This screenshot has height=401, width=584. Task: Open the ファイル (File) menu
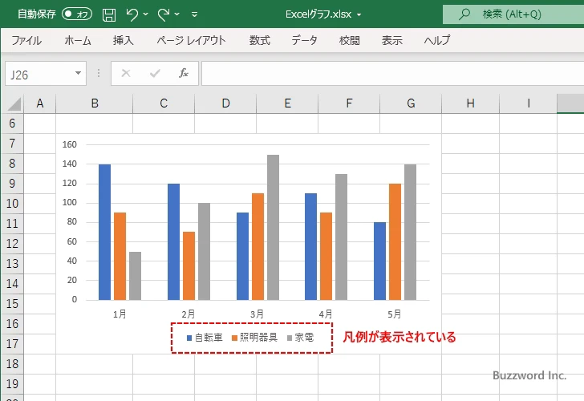point(26,40)
